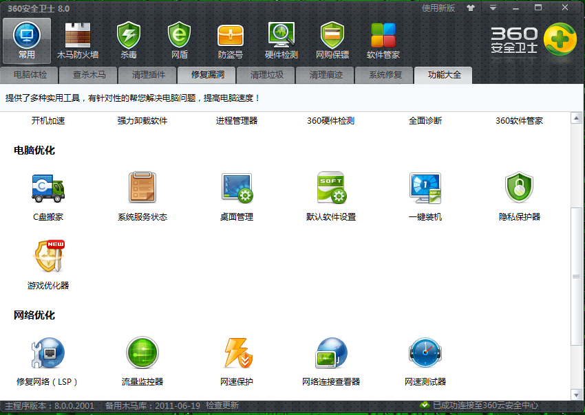
Task: Click the skin shirt icon in title bar
Action: tap(471, 8)
